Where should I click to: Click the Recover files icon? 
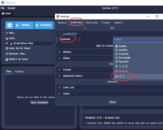pyautogui.click(x=7, y=54)
